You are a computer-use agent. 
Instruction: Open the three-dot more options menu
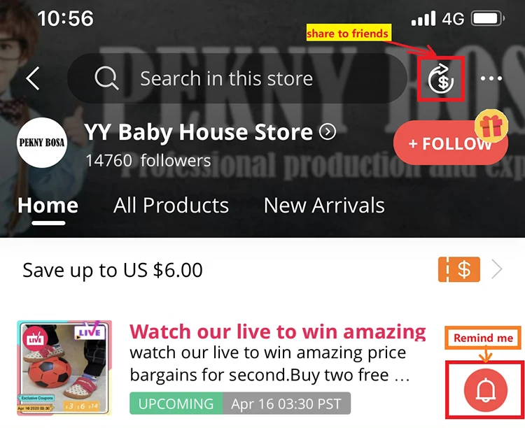[x=491, y=78]
